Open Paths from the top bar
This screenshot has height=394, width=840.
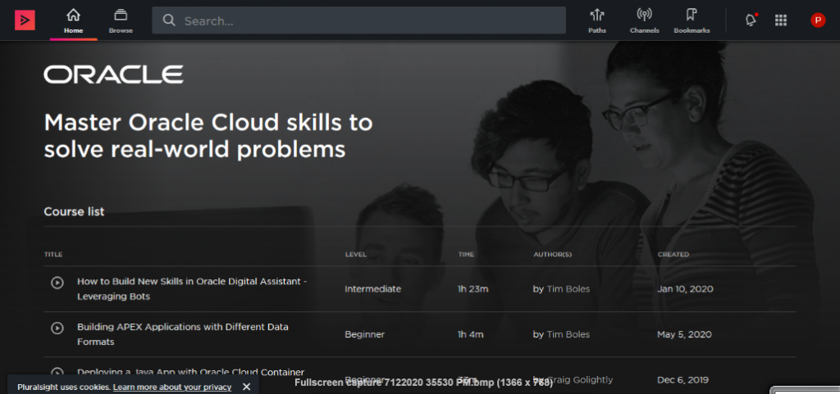(x=597, y=21)
